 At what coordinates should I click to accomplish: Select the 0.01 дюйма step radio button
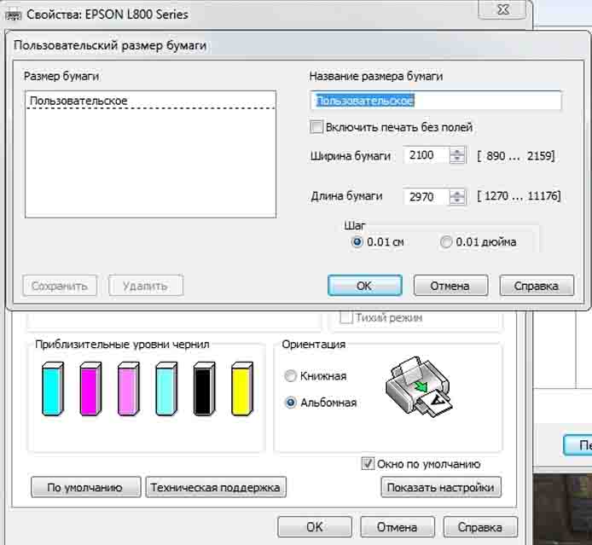[446, 241]
